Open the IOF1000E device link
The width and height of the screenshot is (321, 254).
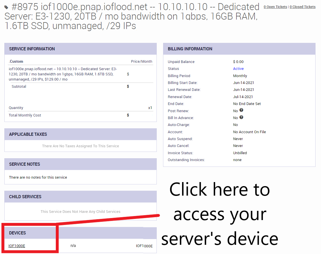16,246
